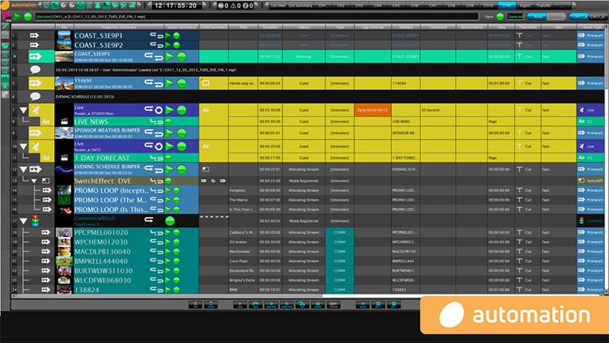This screenshot has height=343, width=609.
Task: Click the satellite dish icon on the STUDIO Main Live row
Action: (35, 111)
